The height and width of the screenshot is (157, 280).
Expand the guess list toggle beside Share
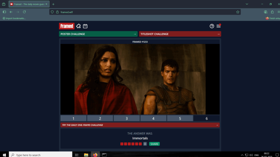click(x=145, y=144)
